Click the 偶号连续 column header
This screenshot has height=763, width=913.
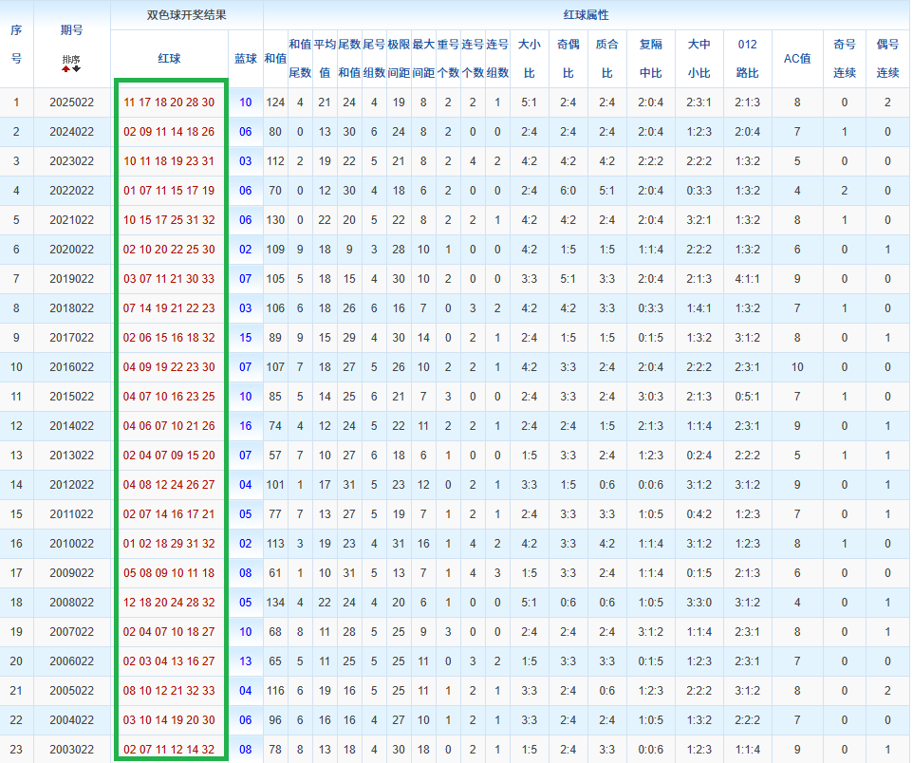click(887, 59)
